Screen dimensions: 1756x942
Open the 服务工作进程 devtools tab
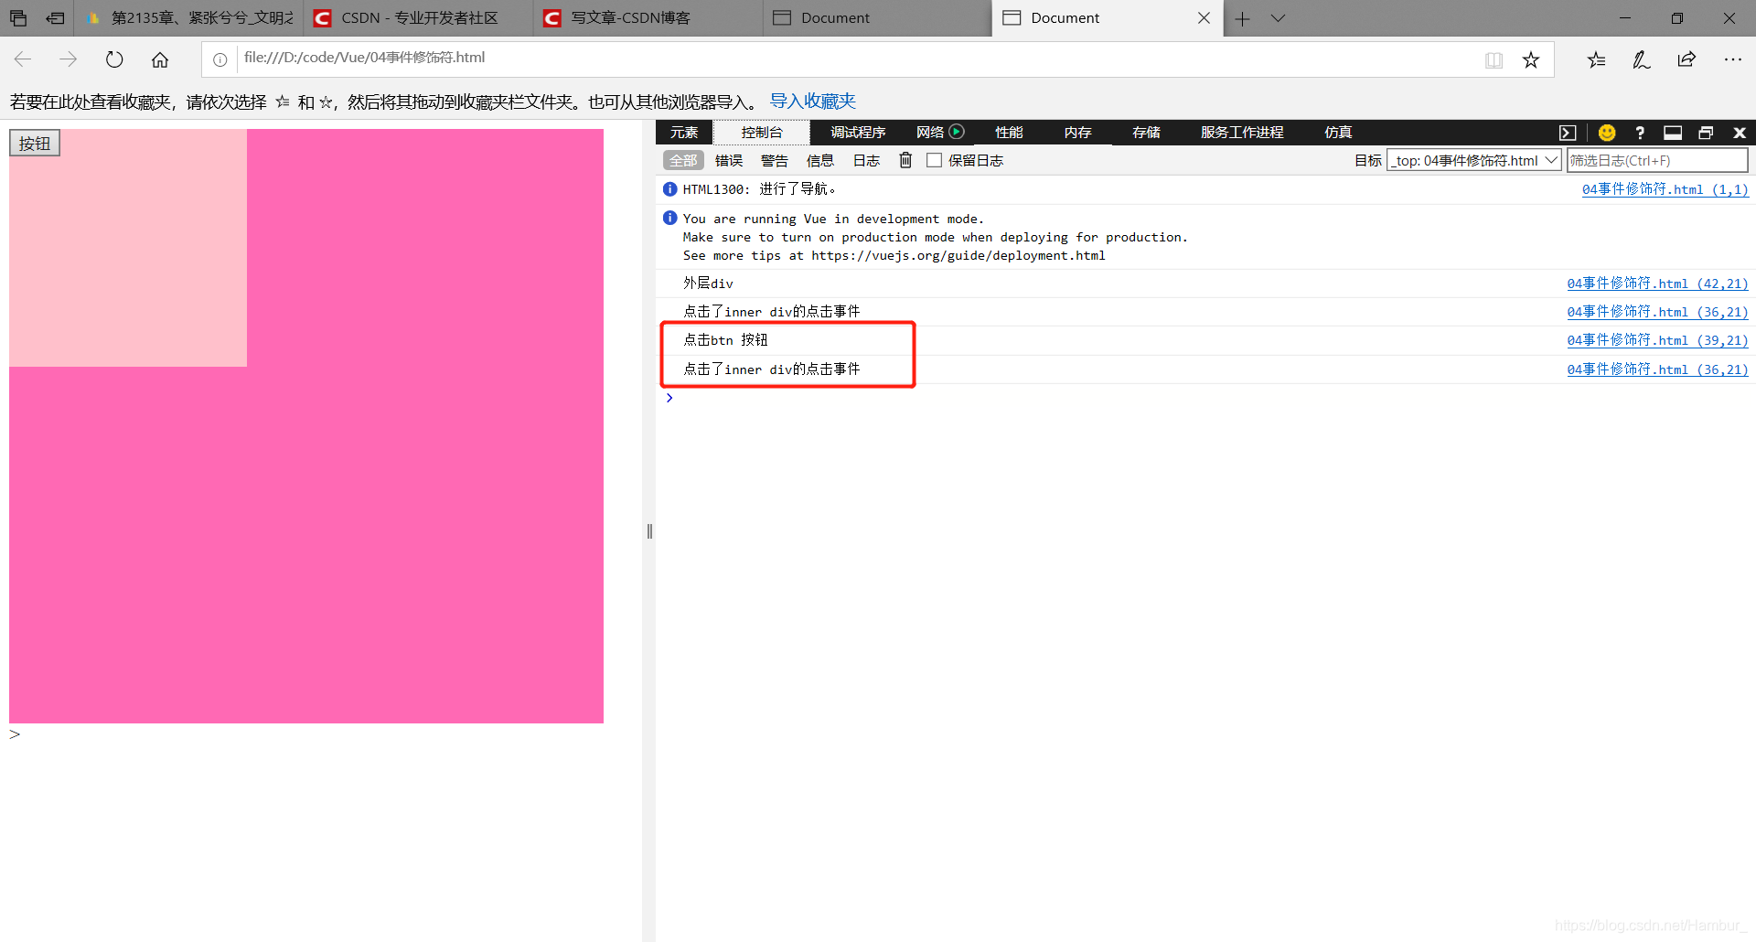(1242, 133)
